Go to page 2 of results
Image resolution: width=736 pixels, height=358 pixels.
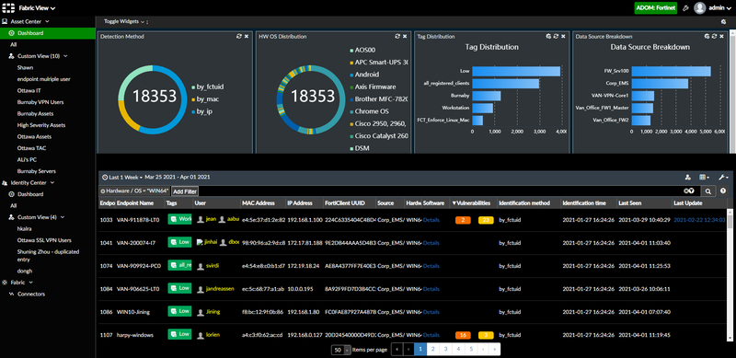point(432,349)
